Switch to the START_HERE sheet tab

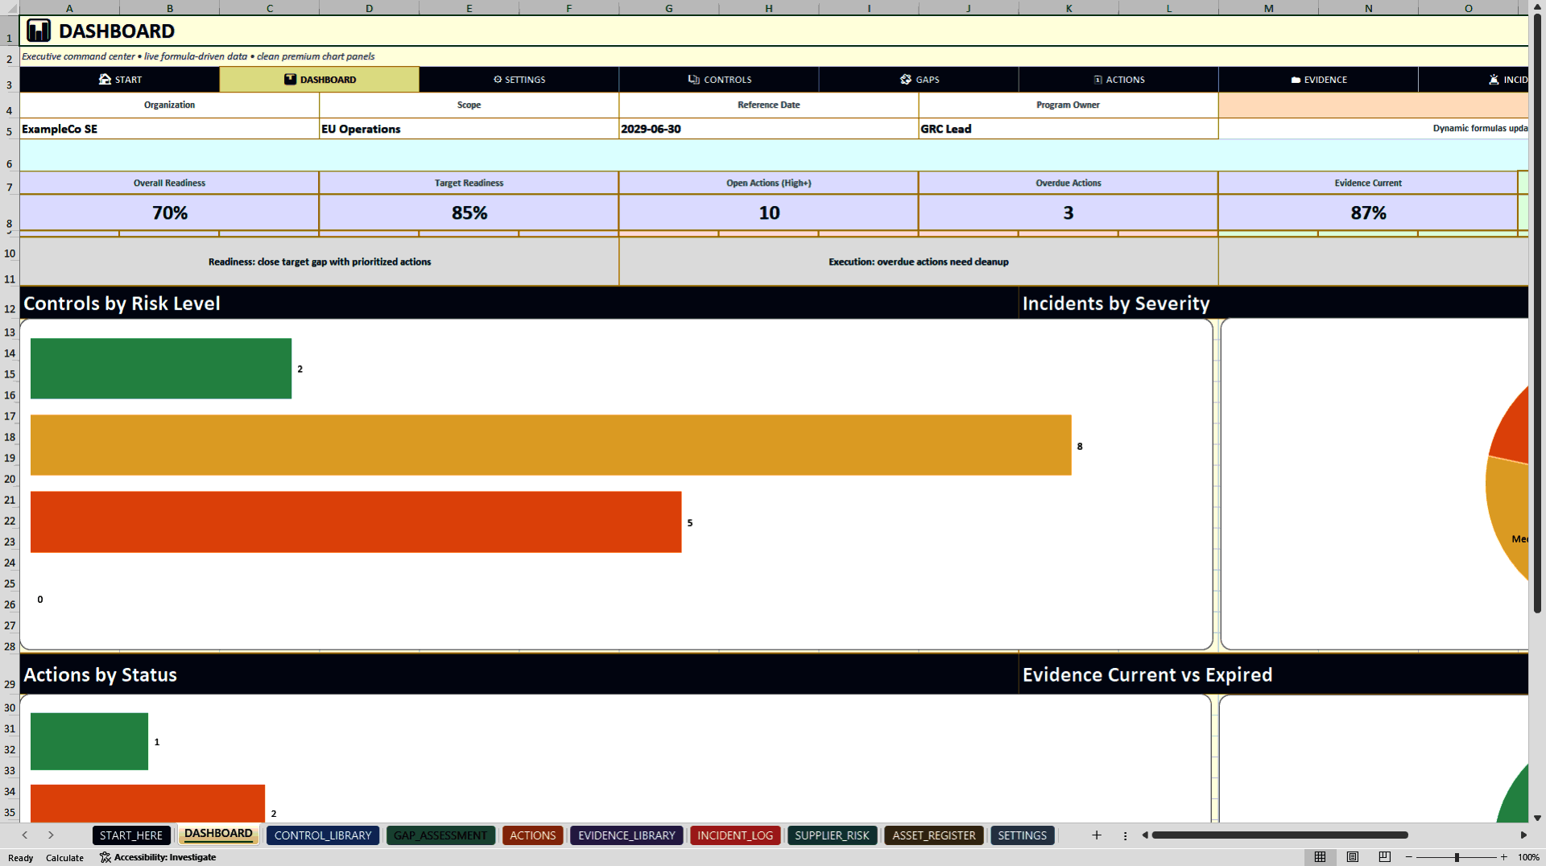coord(131,835)
